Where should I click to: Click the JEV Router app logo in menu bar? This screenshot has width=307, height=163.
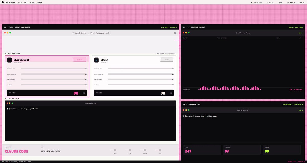3,2
